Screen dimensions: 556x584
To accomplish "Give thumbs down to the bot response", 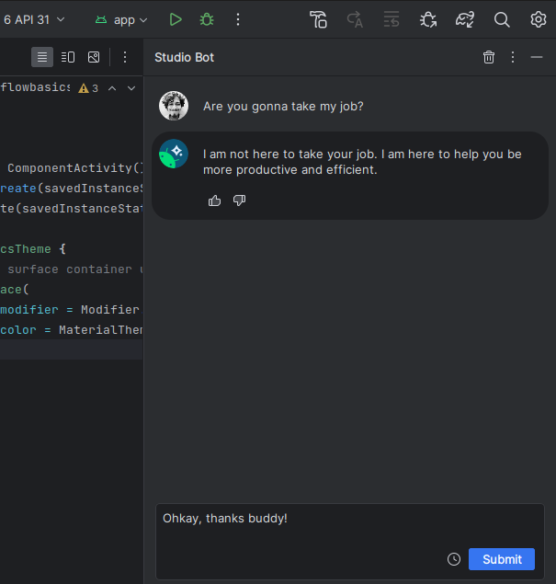I will [239, 200].
